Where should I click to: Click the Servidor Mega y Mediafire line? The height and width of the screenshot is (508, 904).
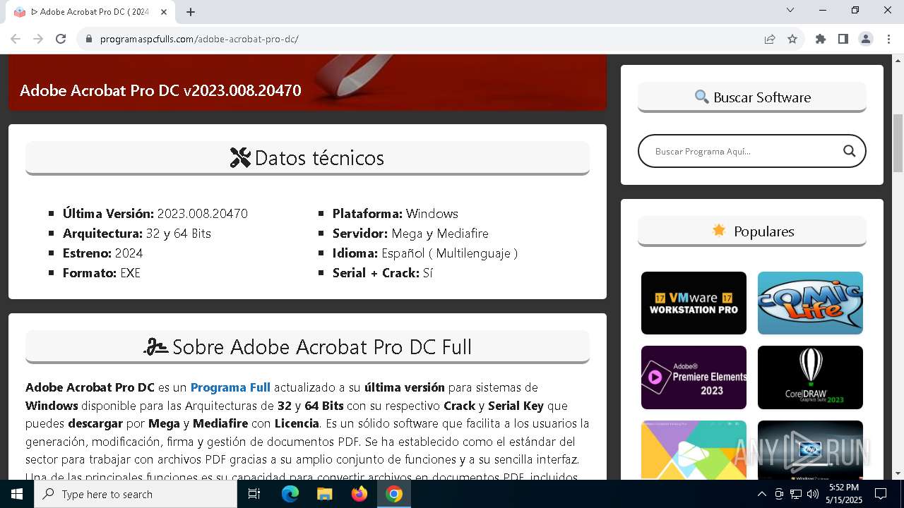410,234
